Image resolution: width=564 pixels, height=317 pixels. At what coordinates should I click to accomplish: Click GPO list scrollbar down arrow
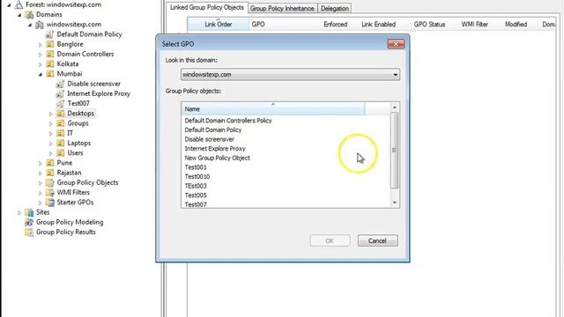click(x=395, y=203)
